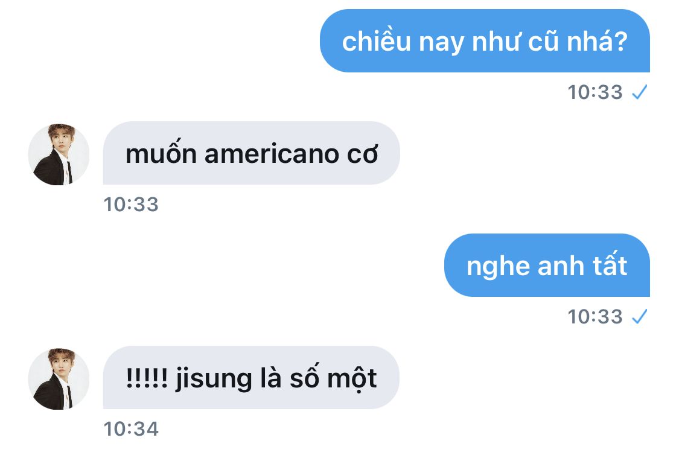This screenshot has height=458, width=679.
Task: Click the read checkmark under "nghe anh tất"
Action: (640, 316)
